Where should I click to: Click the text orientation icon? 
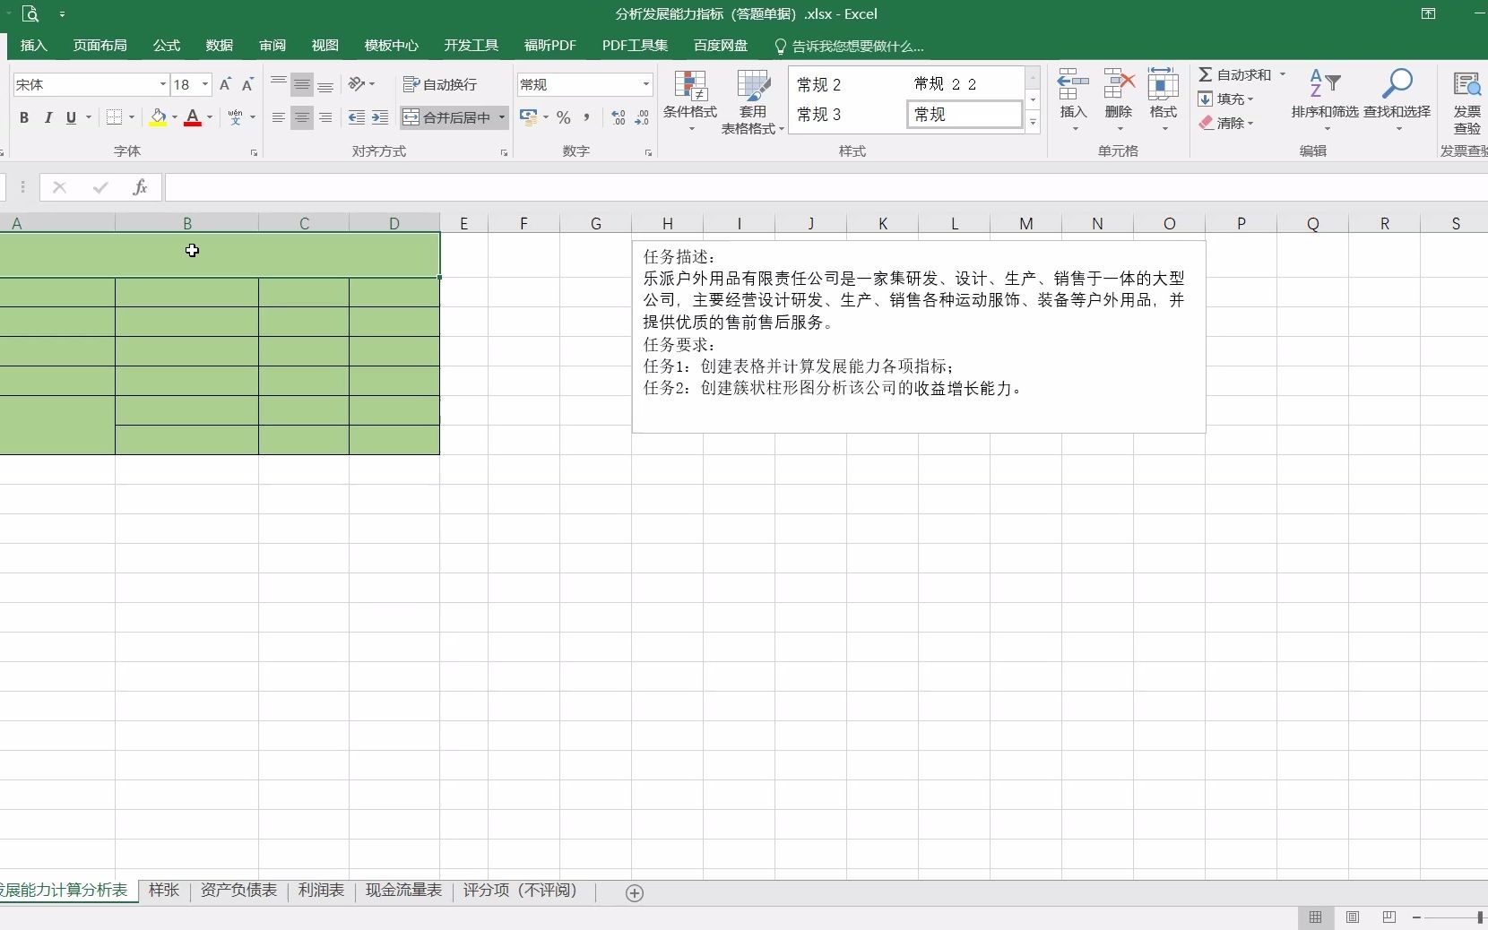pos(357,84)
